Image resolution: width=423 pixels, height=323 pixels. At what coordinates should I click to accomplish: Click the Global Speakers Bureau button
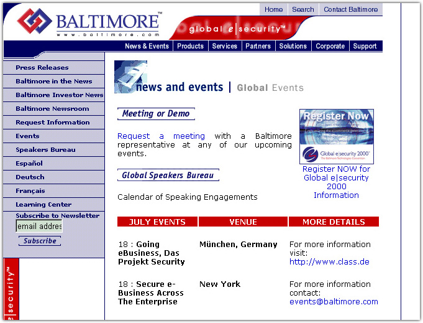coord(168,175)
